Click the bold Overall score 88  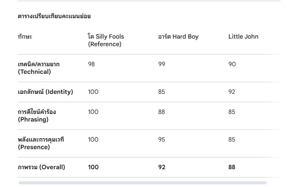click(x=232, y=167)
